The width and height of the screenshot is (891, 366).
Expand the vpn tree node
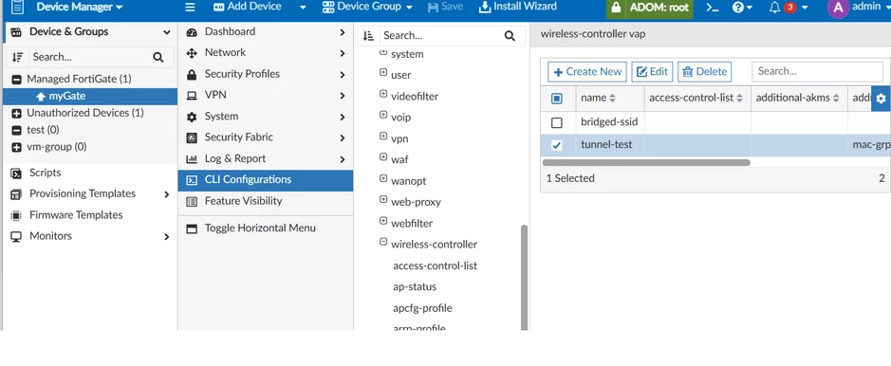[x=383, y=137]
